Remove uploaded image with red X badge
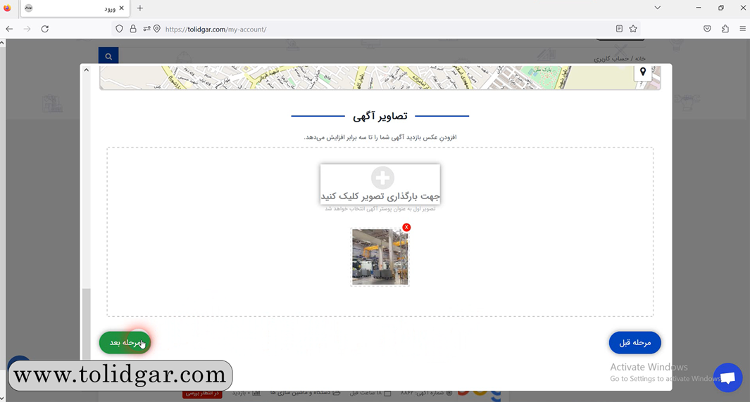750x402 pixels. [406, 227]
